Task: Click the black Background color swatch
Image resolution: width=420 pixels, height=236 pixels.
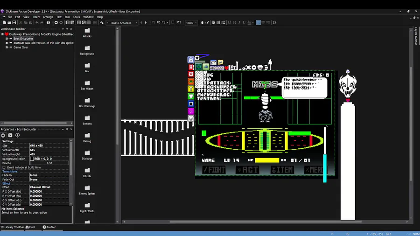Action: tap(32, 159)
